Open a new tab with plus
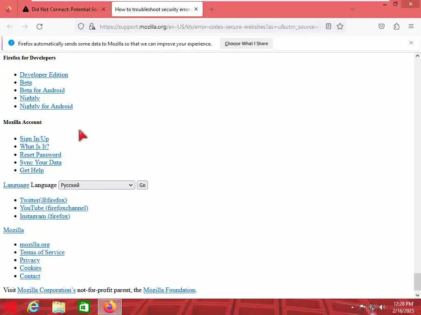 tap(211, 9)
